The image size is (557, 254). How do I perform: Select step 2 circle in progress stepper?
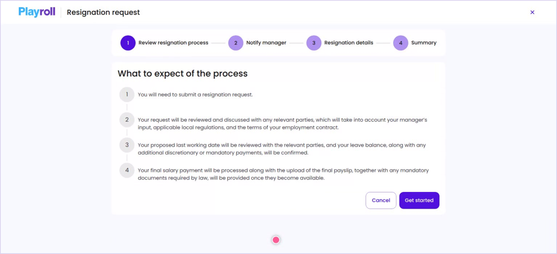click(x=235, y=43)
